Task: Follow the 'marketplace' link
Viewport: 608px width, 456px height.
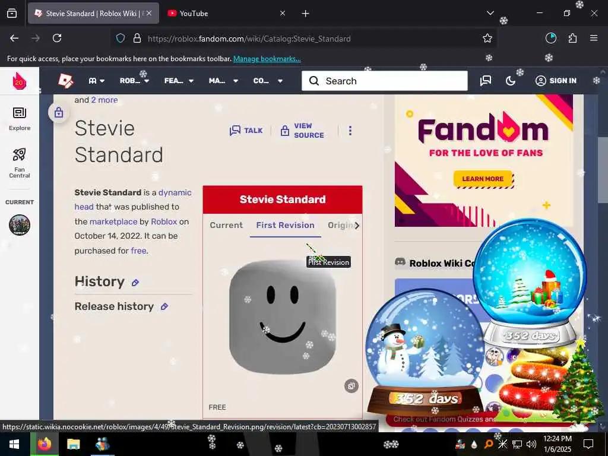Action: [x=113, y=222]
